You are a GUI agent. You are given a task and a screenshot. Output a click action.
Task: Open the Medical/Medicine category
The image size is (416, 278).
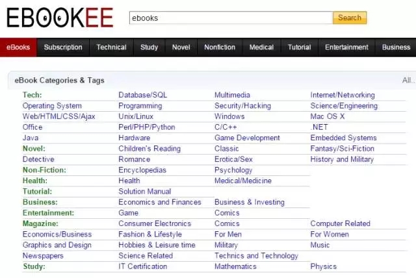(x=243, y=181)
